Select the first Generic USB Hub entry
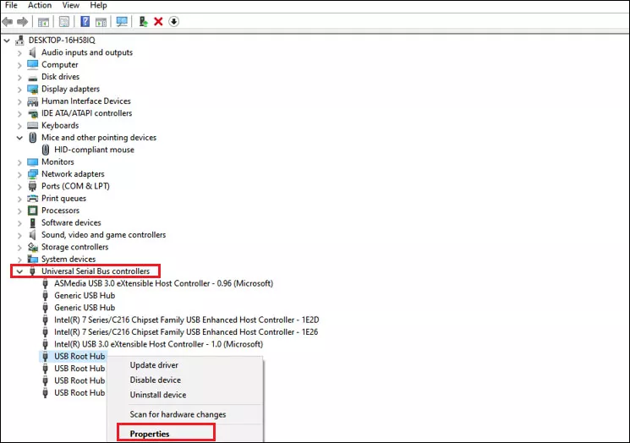The image size is (630, 443). pos(85,296)
